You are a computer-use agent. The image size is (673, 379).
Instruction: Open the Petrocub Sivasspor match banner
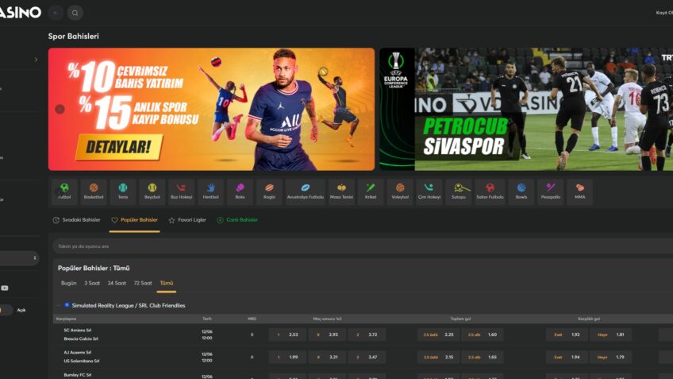(x=525, y=110)
